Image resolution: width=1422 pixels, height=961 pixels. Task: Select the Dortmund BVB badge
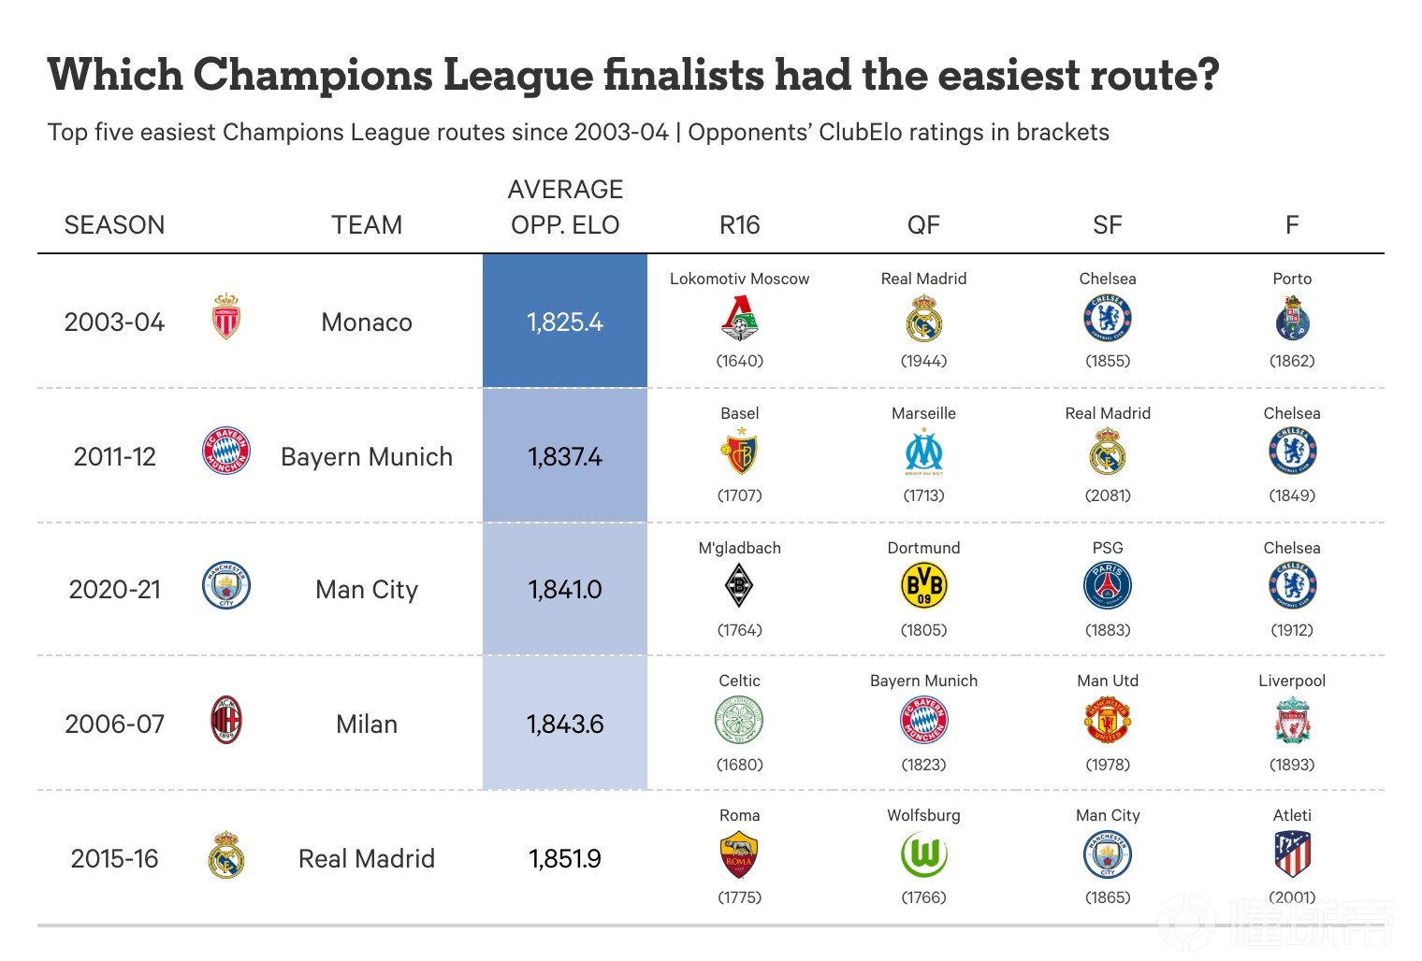pyautogui.click(x=923, y=587)
